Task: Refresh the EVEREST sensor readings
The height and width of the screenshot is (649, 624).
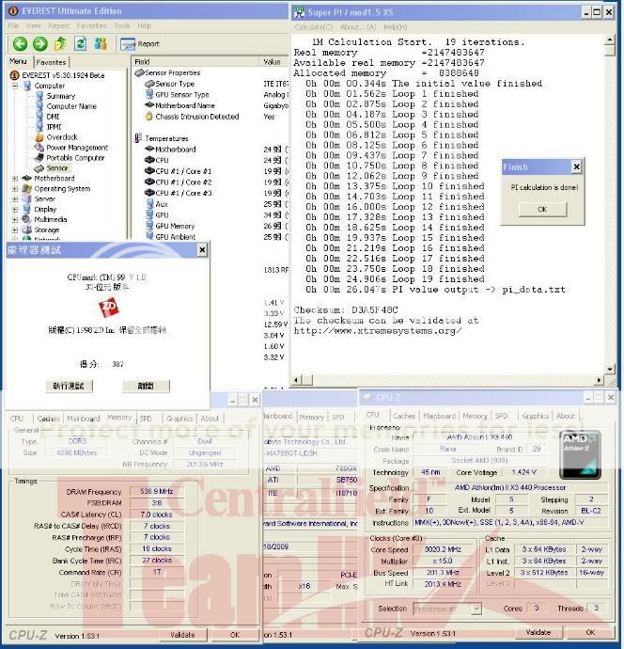Action: (x=81, y=44)
